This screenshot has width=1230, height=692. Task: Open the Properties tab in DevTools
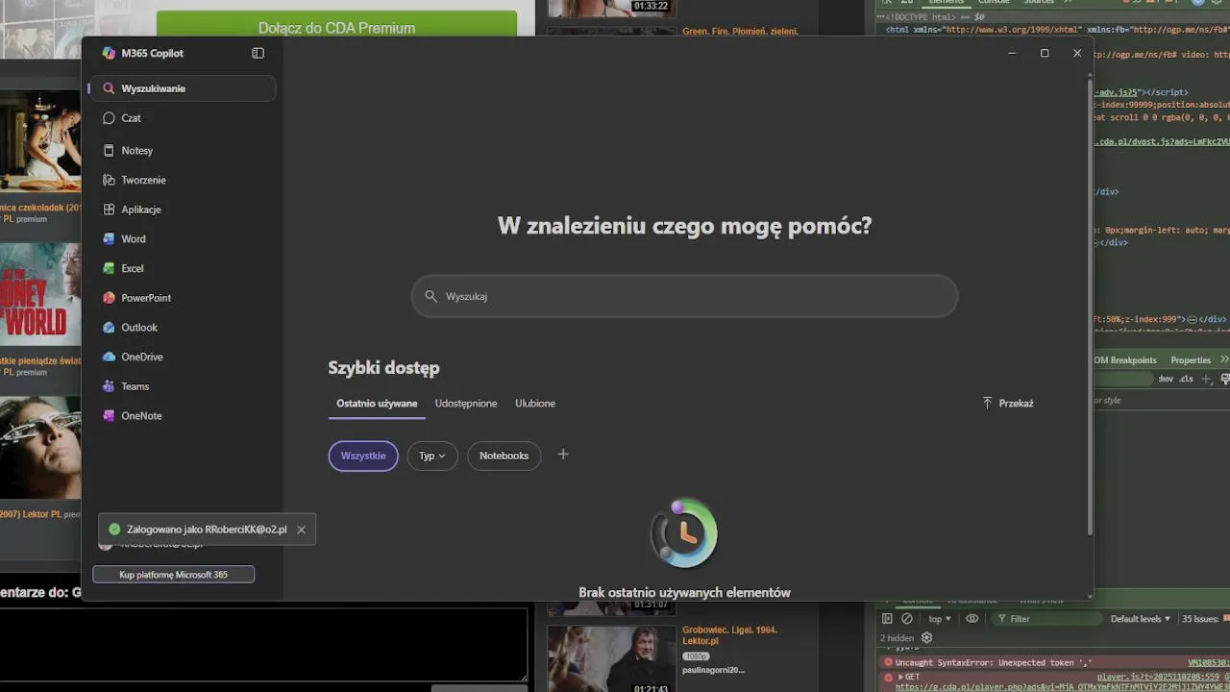1191,360
